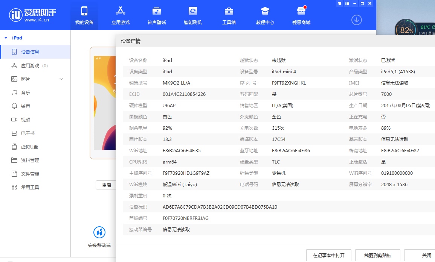The width and height of the screenshot is (435, 262).
Task: Click the 重启 button
Action: [106, 185]
